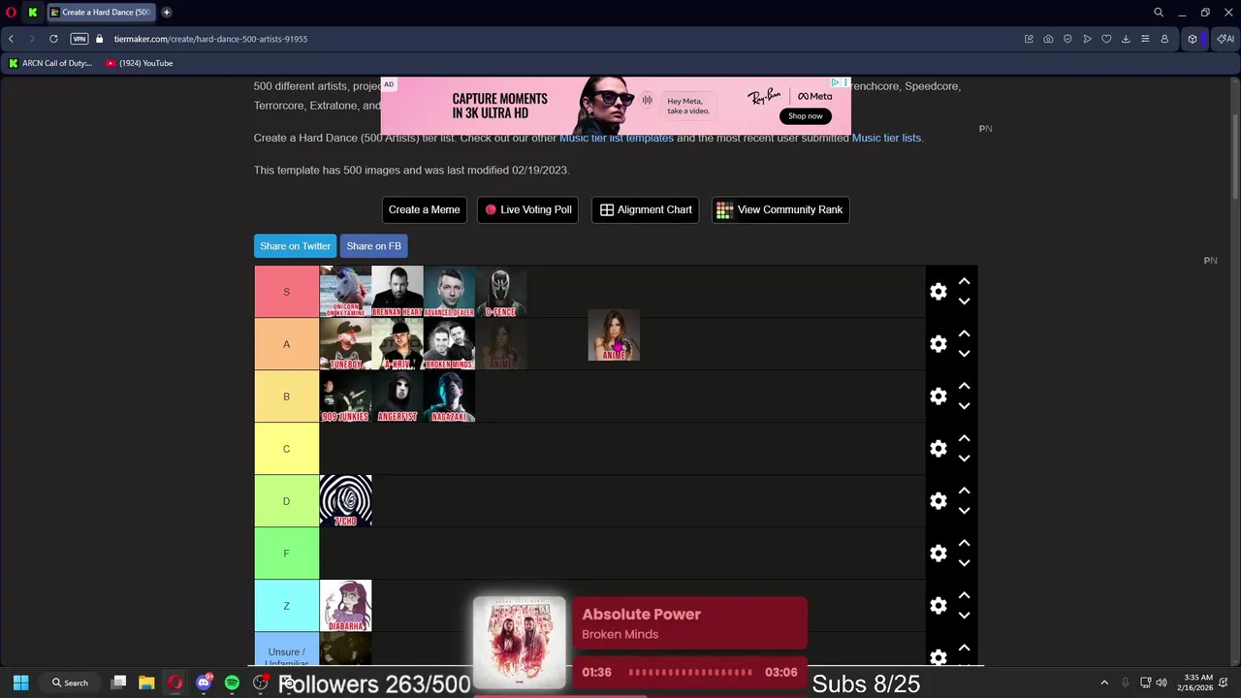Open settings gear for A tier row
The width and height of the screenshot is (1241, 698).
(939, 344)
